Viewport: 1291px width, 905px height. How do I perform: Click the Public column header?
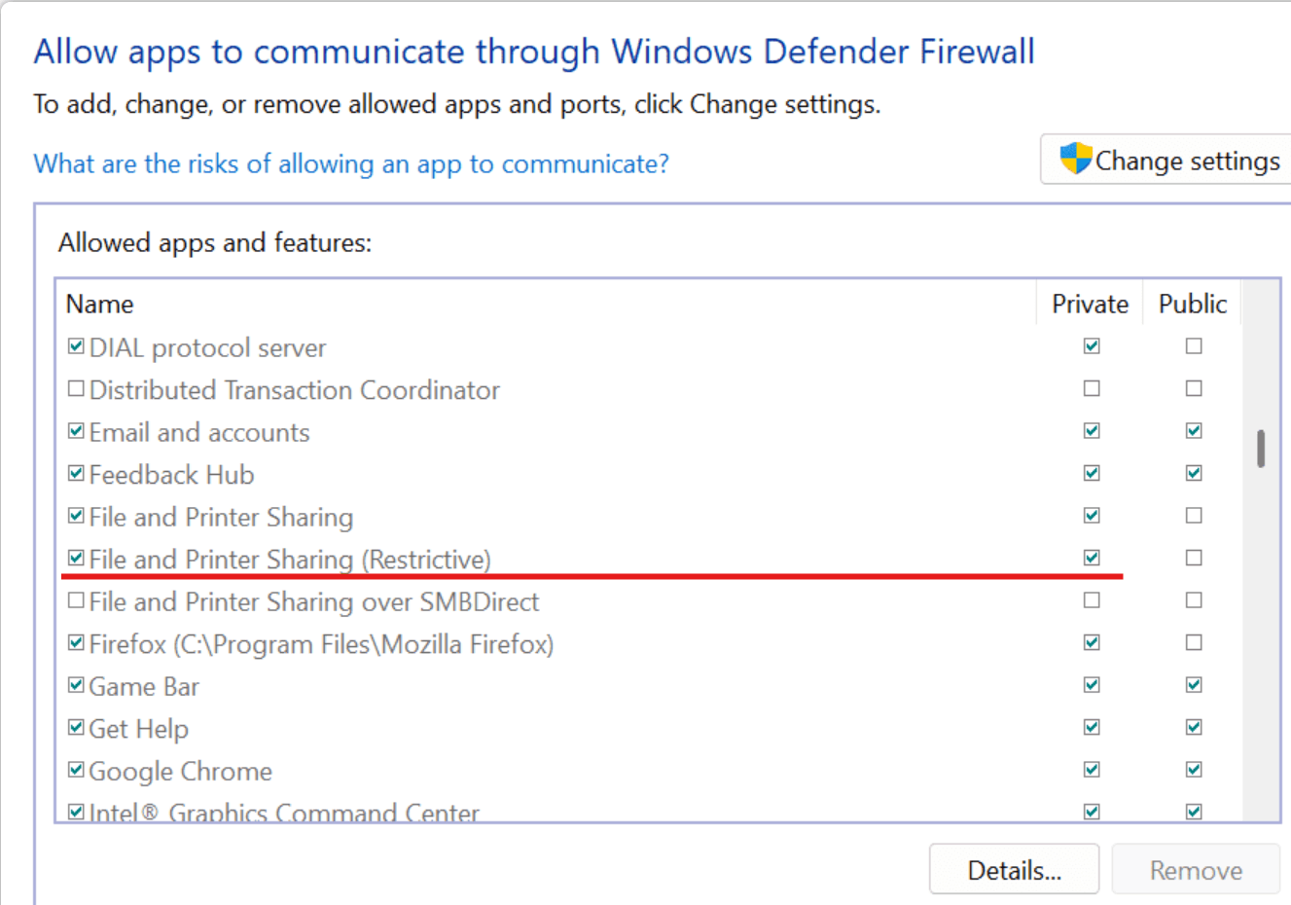(x=1193, y=304)
